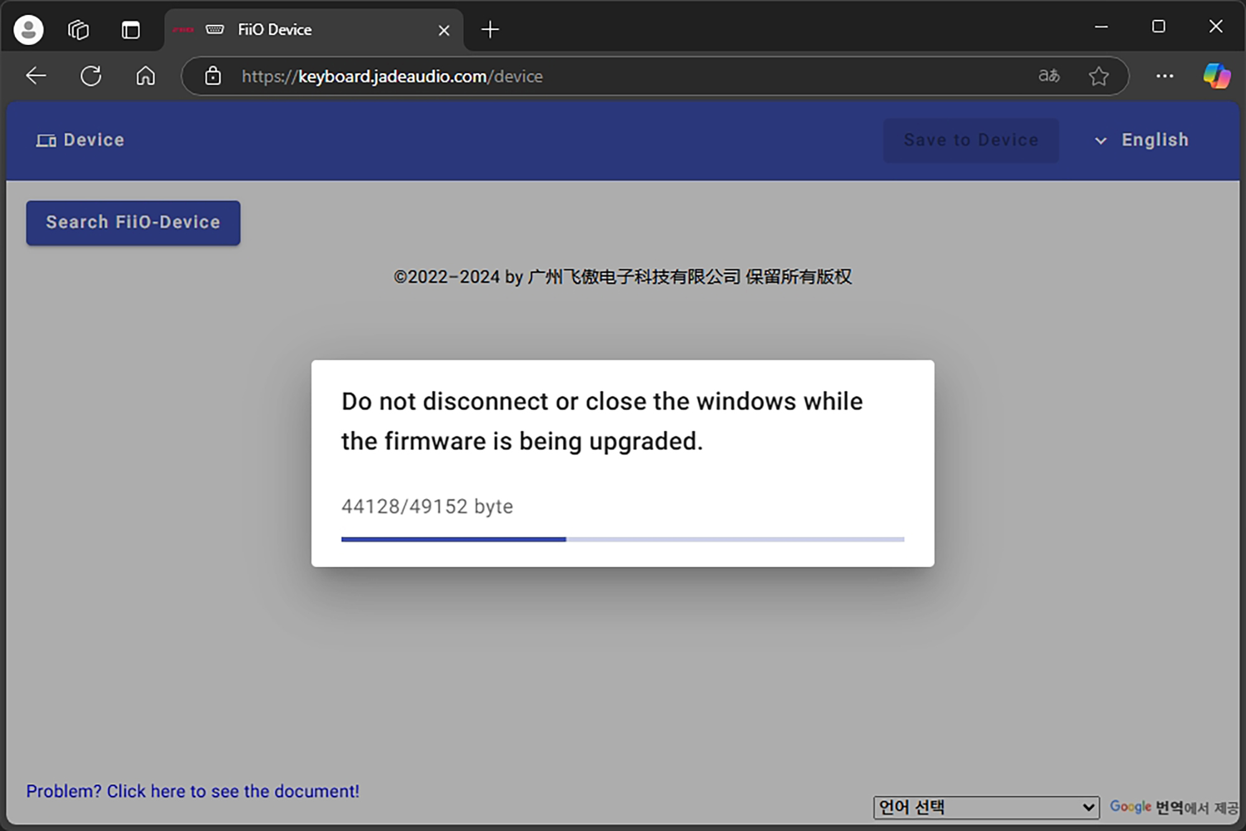
Task: Open the browser Settings and more menu
Action: pos(1164,76)
